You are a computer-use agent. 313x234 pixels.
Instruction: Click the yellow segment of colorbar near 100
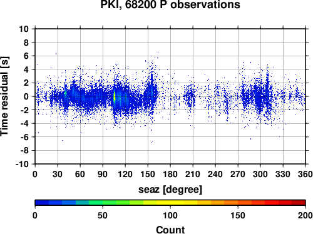[x=170, y=203]
